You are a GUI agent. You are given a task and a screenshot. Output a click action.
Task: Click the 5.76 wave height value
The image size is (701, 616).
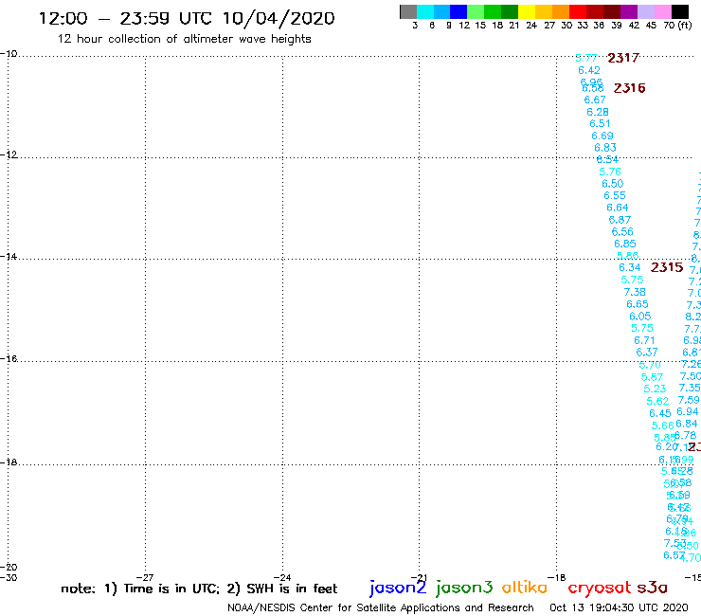click(x=610, y=172)
